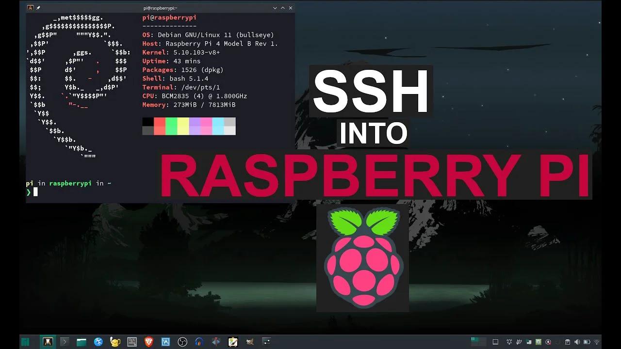Open the clipboard manager in the system tray
This screenshot has width=621, height=349.
567,342
